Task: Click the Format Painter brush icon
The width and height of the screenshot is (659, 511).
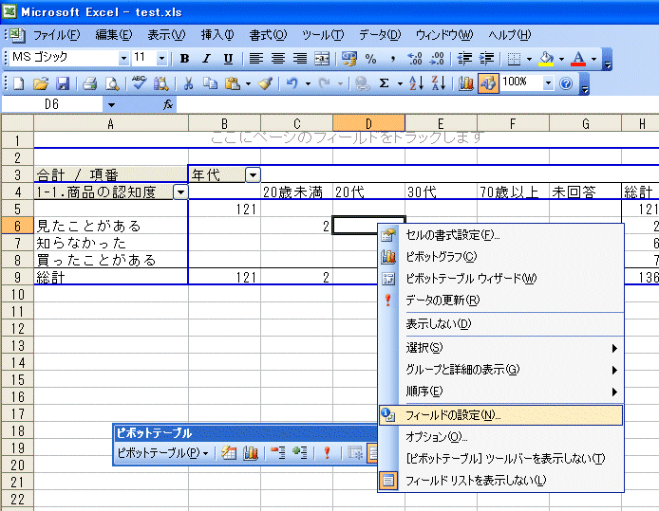Action: [x=265, y=83]
